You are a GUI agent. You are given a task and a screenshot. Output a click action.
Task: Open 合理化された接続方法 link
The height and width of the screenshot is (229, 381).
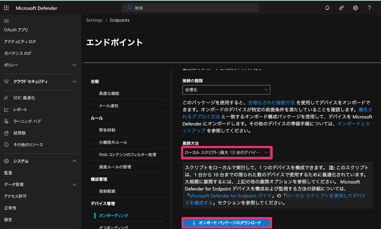[x=272, y=103]
